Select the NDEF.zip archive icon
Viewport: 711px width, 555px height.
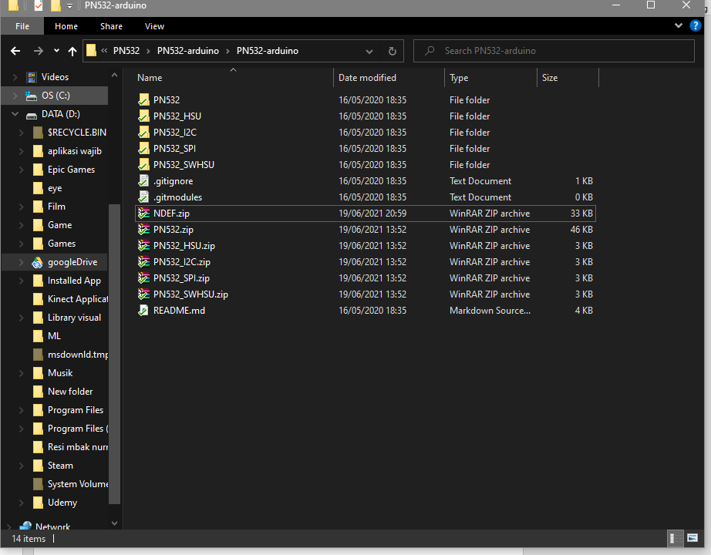coord(143,214)
